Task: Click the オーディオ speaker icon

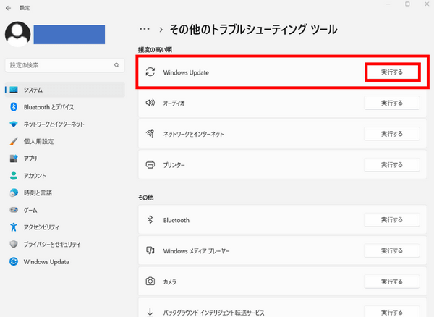Action: (x=150, y=103)
